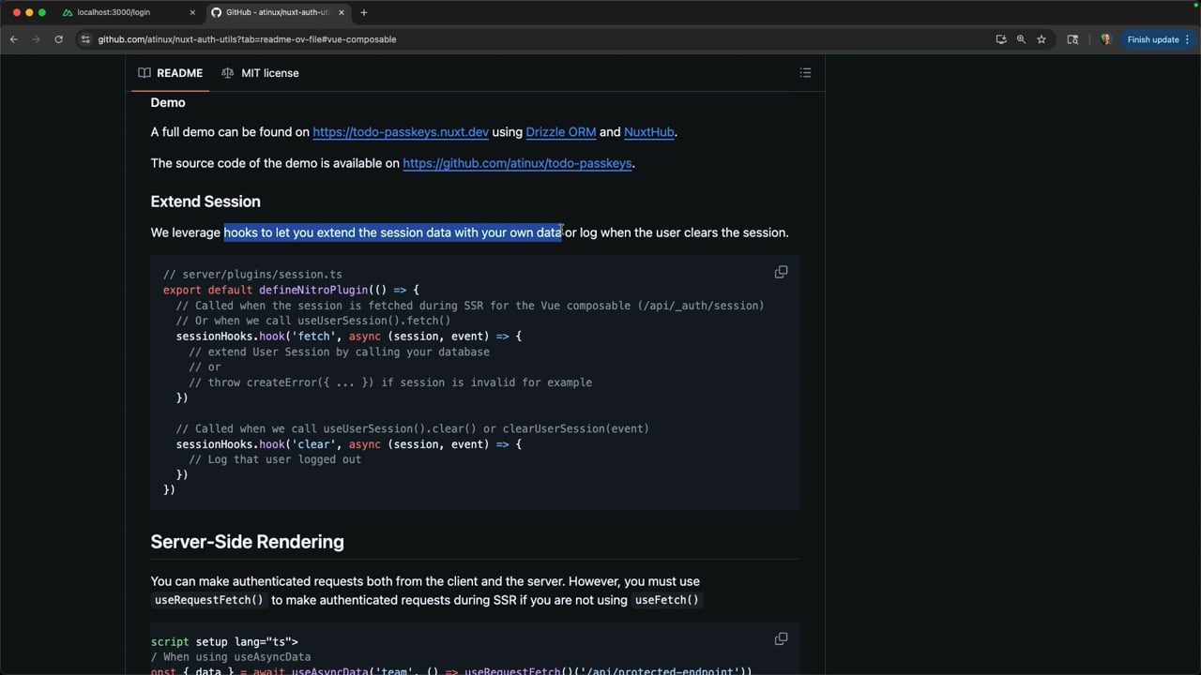Open the todo-passkeys.nuxt.dev demo link
Screen dimensions: 1201x675
tap(401, 132)
